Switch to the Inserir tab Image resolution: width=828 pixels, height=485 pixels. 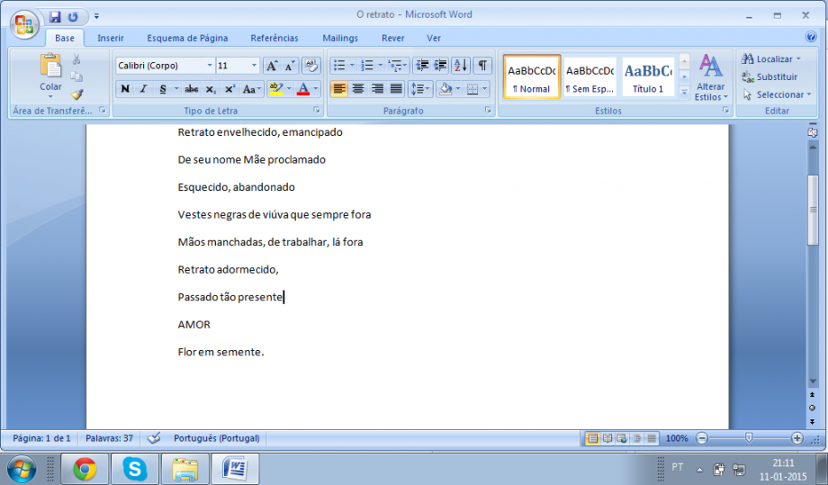coord(111,38)
